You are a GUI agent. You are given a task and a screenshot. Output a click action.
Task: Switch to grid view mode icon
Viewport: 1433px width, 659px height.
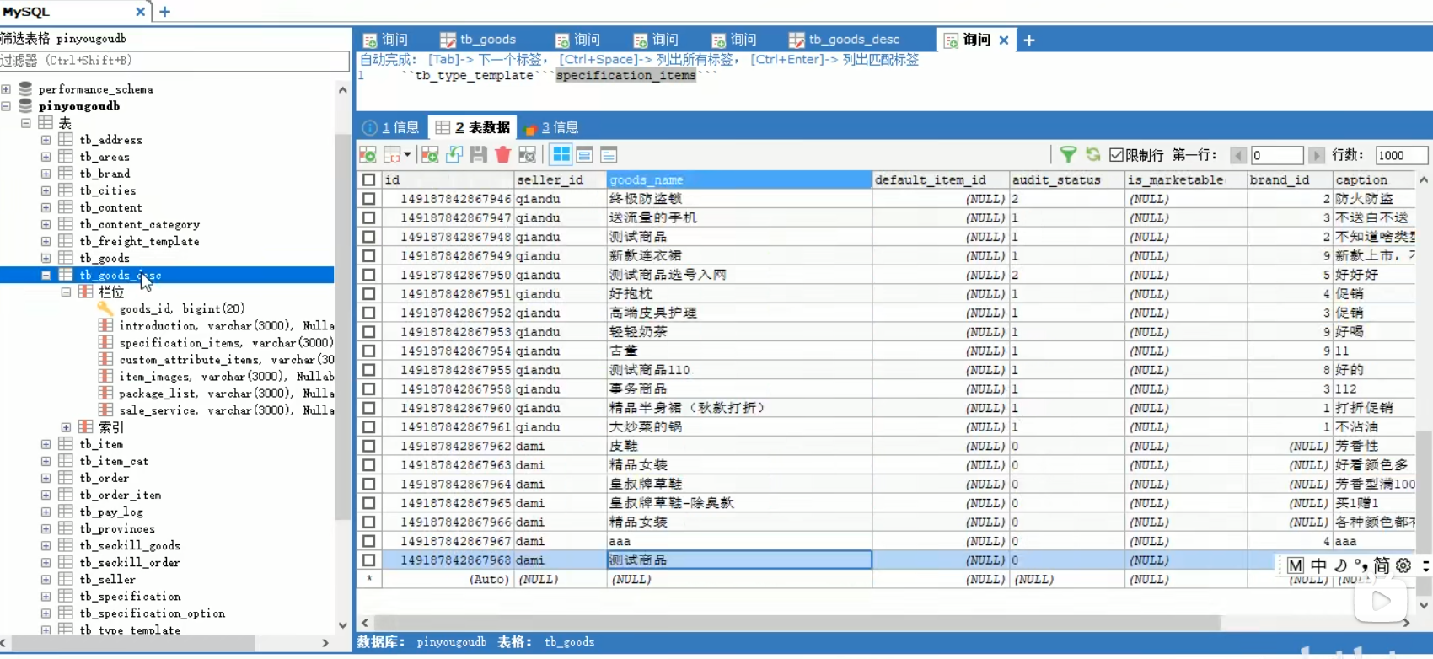pos(561,154)
